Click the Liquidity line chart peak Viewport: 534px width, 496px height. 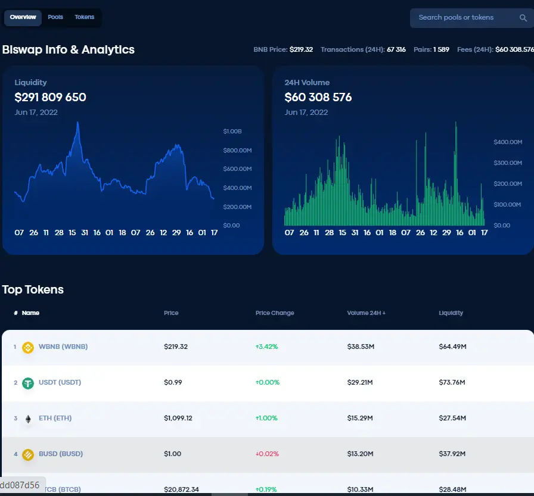coord(78,123)
